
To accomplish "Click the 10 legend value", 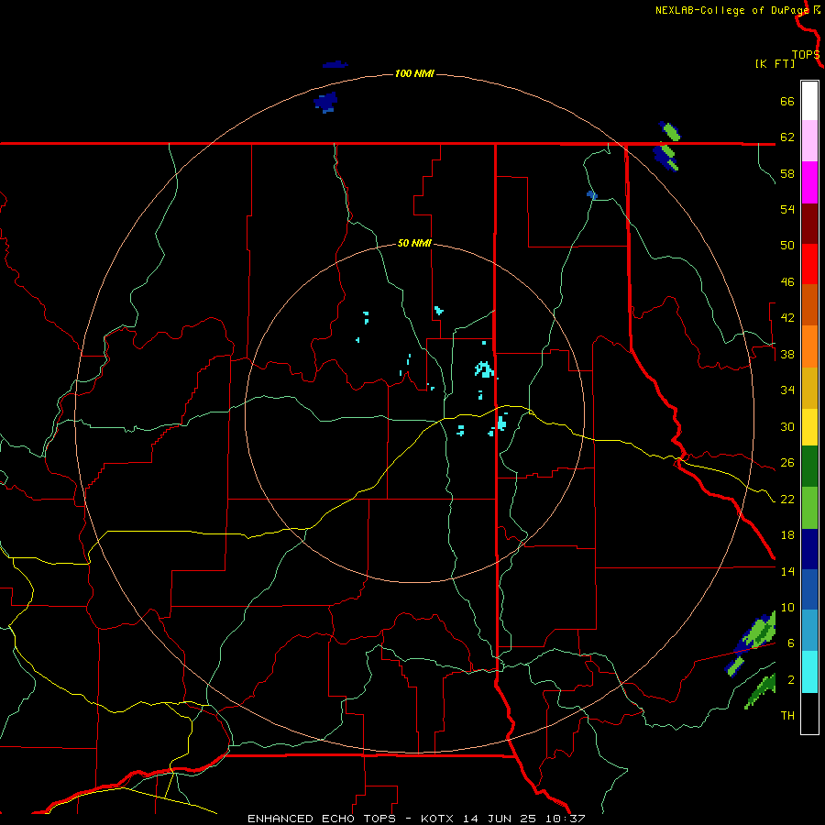I will (x=787, y=608).
